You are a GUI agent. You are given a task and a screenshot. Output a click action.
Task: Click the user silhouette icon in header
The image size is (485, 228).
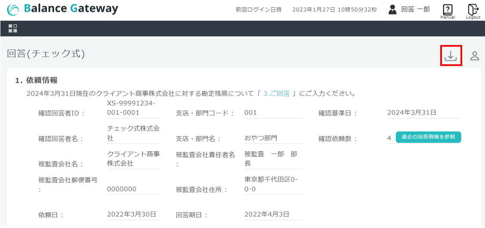tap(392, 9)
